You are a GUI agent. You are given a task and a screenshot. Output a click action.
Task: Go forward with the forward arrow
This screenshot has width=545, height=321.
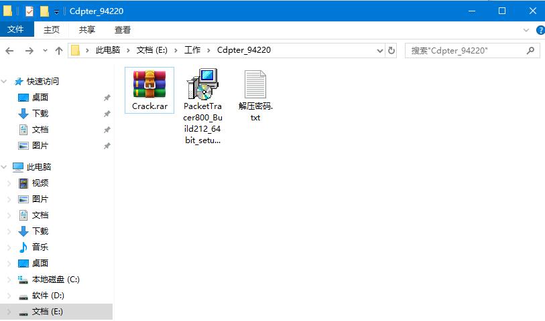pyautogui.click(x=29, y=51)
